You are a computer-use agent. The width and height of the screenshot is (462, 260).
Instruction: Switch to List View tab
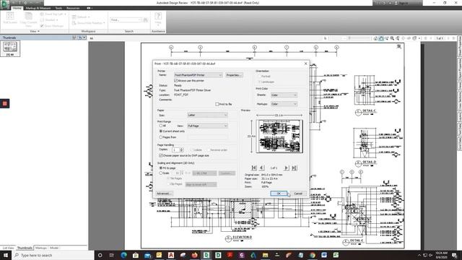pyautogui.click(x=8, y=248)
